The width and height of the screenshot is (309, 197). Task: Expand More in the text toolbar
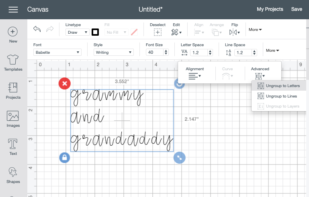[272, 51]
